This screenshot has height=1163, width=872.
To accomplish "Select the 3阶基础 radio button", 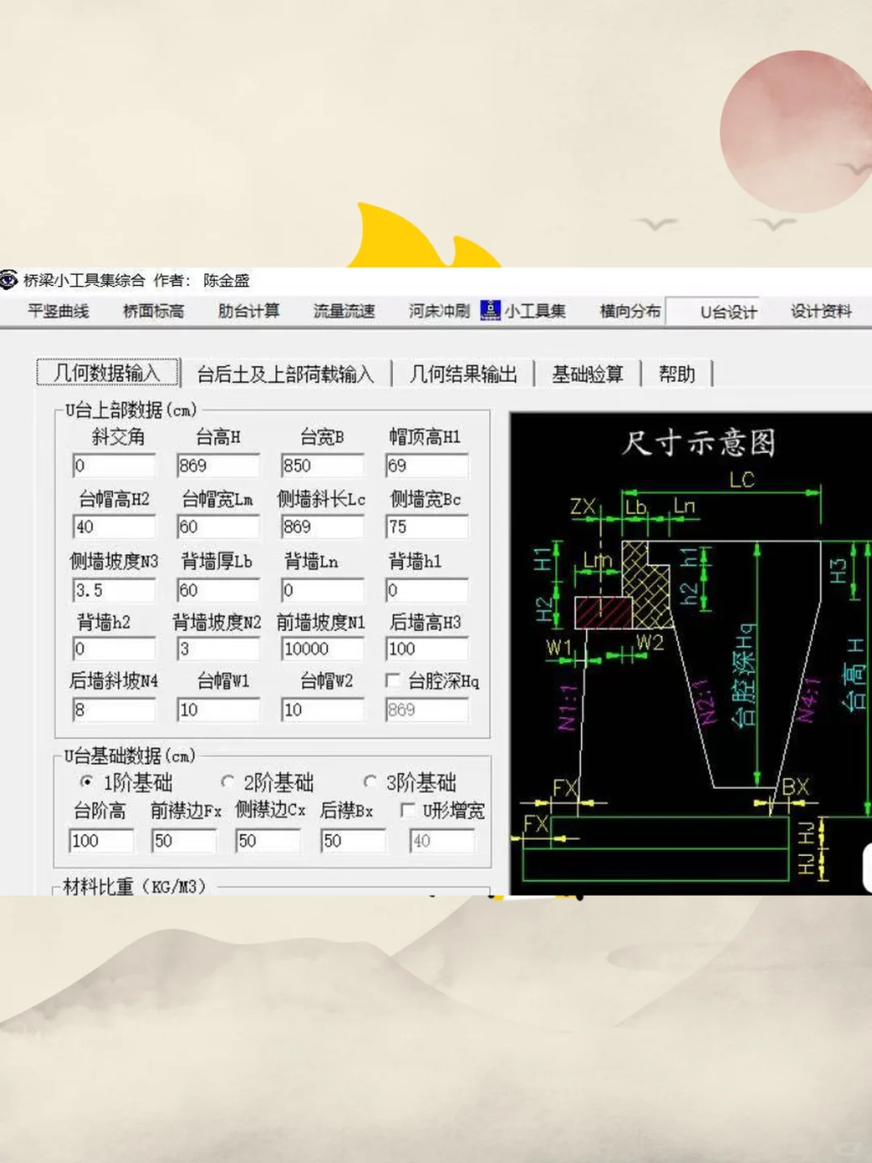I will 371,782.
